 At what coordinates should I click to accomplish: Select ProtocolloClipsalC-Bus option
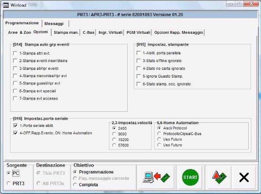pyautogui.click(x=159, y=134)
